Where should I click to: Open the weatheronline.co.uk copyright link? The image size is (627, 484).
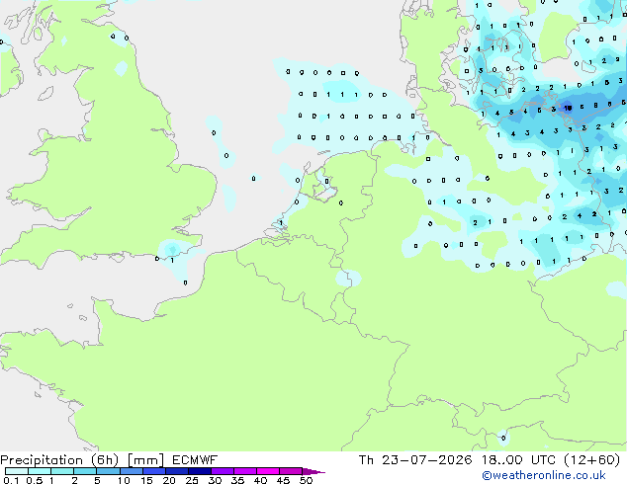(x=544, y=475)
